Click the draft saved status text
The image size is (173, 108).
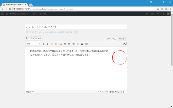pos(112,92)
